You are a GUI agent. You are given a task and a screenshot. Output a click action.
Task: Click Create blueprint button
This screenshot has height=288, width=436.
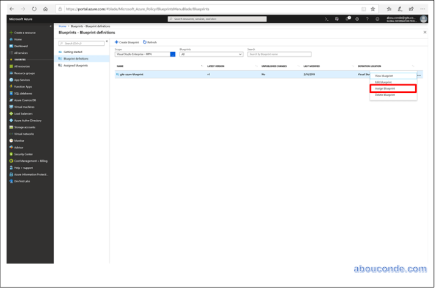[x=127, y=42]
